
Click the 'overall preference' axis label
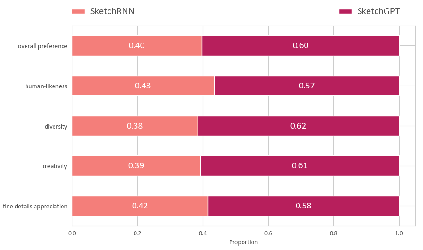pyautogui.click(x=43, y=46)
